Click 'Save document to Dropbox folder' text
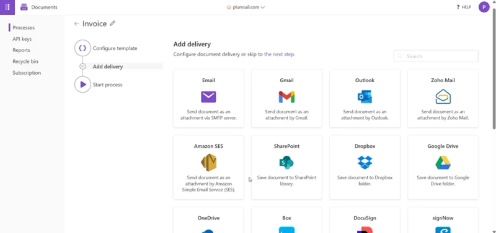Image resolution: width=496 pixels, height=233 pixels. [365, 180]
